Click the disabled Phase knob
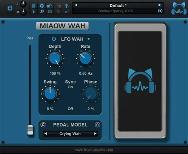The width and height of the screenshot is (188, 154). coord(91,94)
